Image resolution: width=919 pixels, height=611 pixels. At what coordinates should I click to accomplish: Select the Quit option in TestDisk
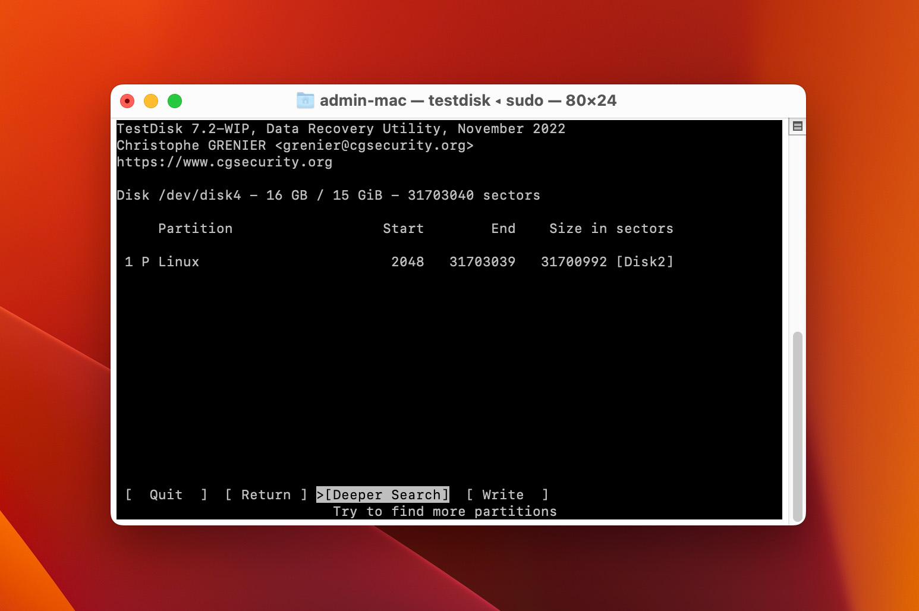tap(166, 495)
